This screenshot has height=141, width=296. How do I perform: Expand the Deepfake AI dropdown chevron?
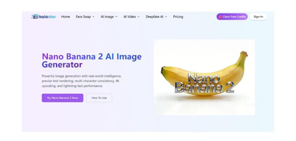(166, 17)
